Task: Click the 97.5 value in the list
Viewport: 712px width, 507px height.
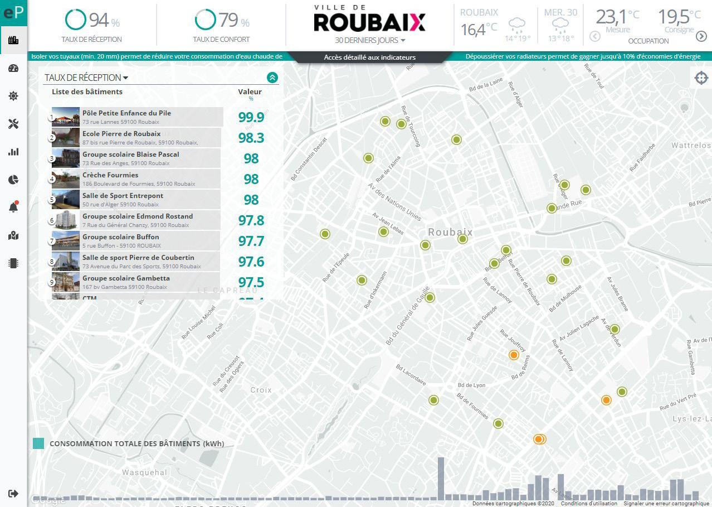Action: click(x=251, y=282)
